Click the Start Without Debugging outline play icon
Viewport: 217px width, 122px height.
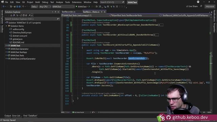(x=90, y=6)
